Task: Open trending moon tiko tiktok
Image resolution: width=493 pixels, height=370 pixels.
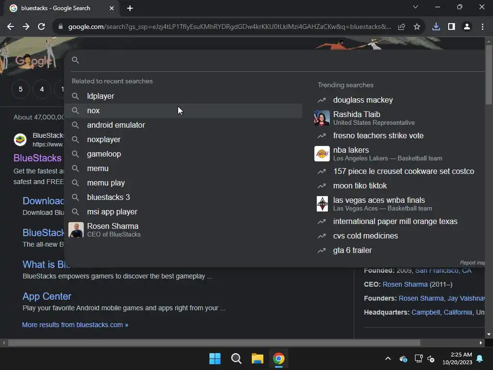Action: pyautogui.click(x=398, y=185)
